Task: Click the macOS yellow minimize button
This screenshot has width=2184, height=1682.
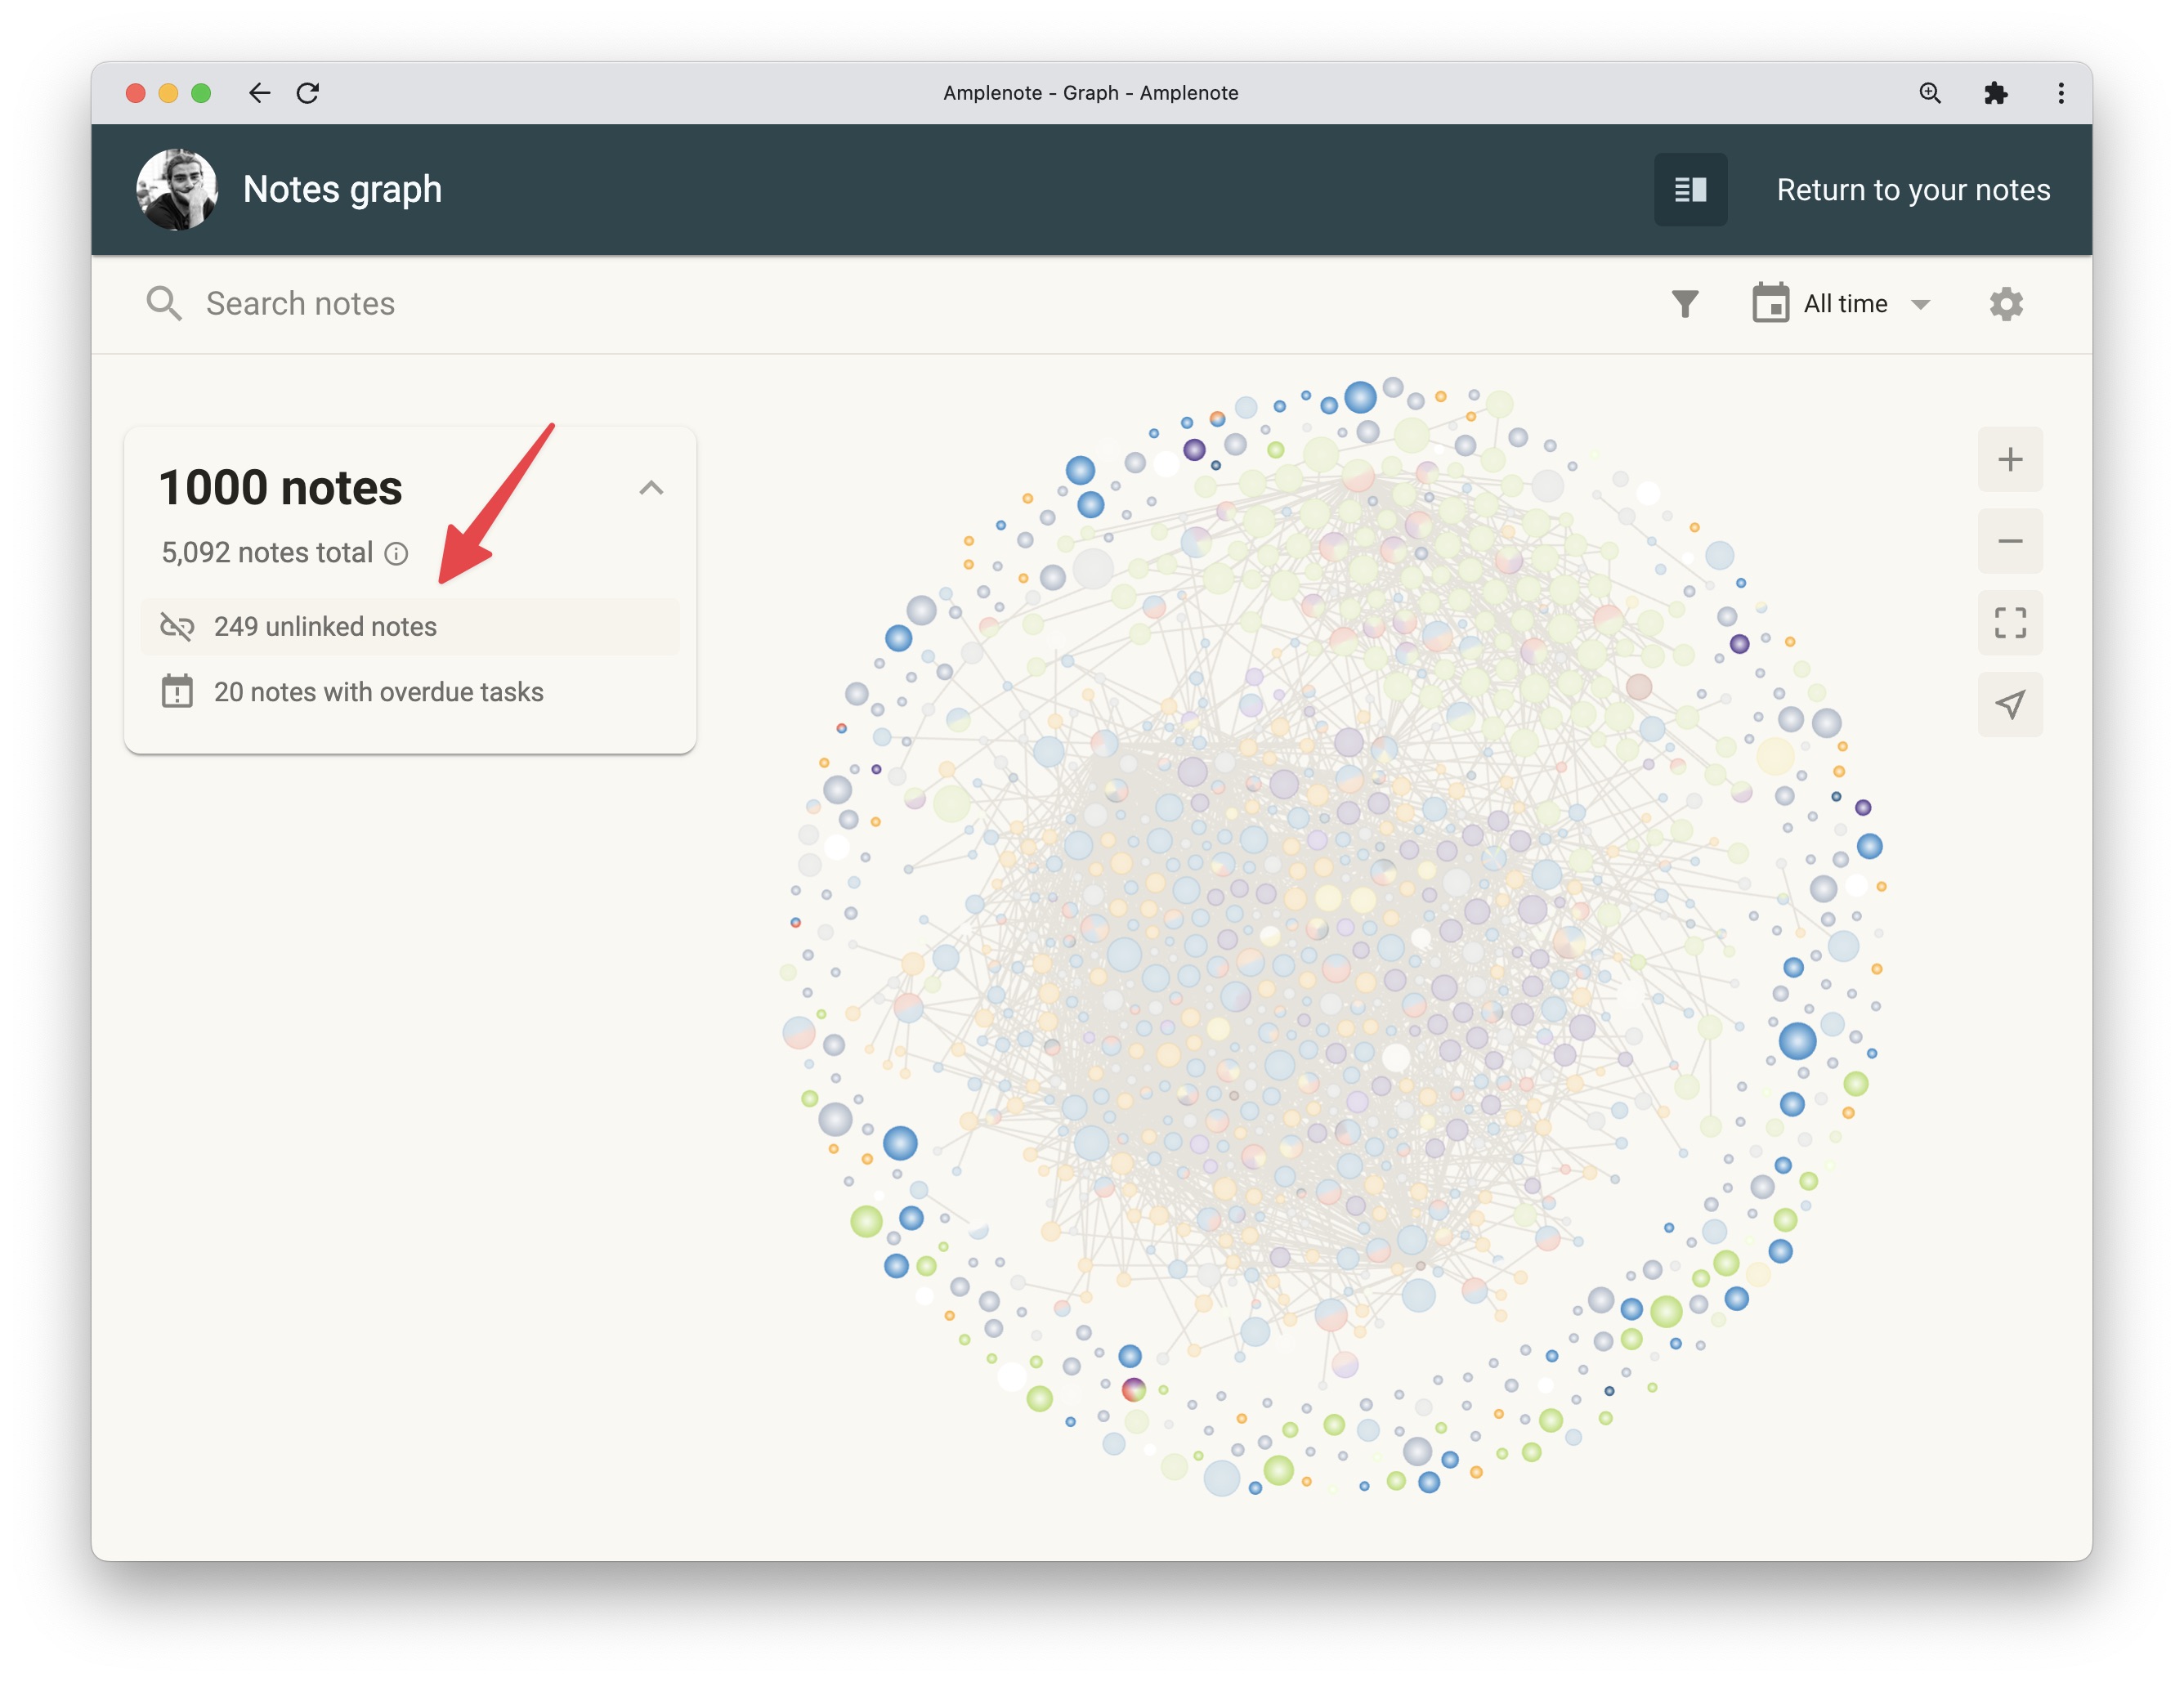Action: (x=168, y=93)
